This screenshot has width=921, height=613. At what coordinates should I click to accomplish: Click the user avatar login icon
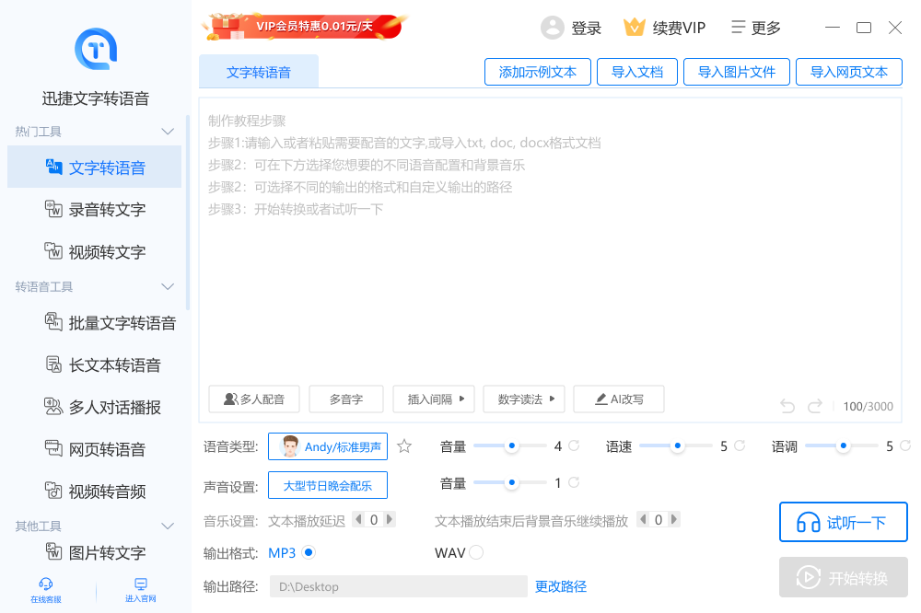point(553,28)
